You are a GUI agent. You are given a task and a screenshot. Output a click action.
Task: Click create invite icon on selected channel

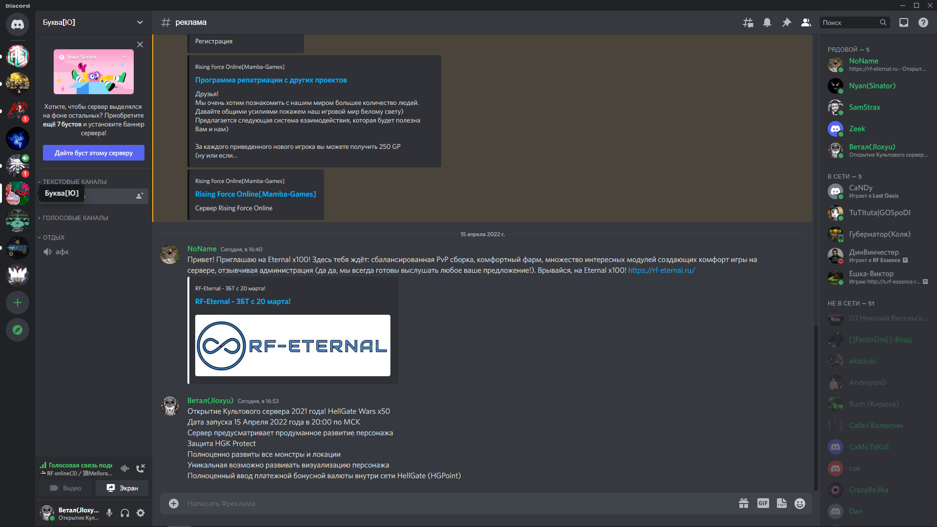(x=140, y=196)
